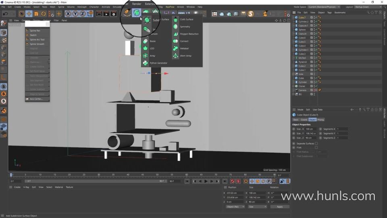Image resolution: width=387 pixels, height=218 pixels.
Task: Switch to the Coord. tab
Action: 304,119
